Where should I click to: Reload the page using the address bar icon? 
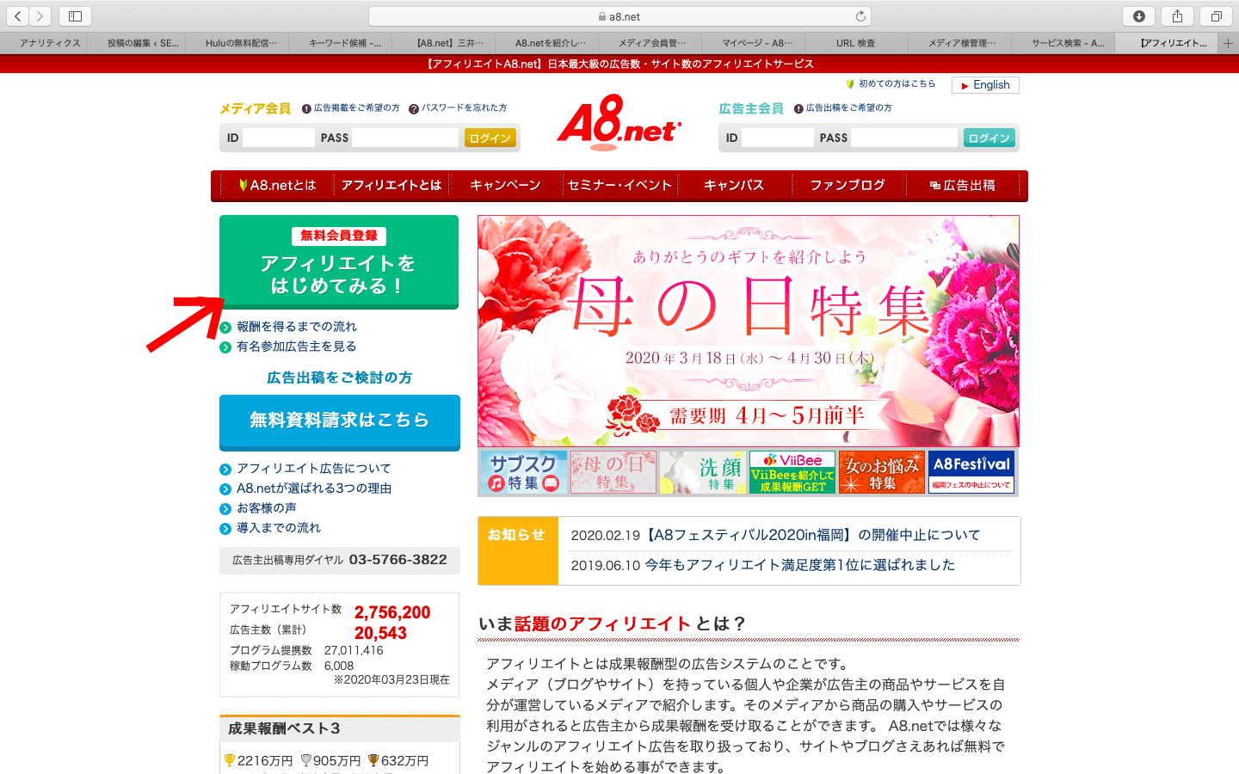(860, 16)
